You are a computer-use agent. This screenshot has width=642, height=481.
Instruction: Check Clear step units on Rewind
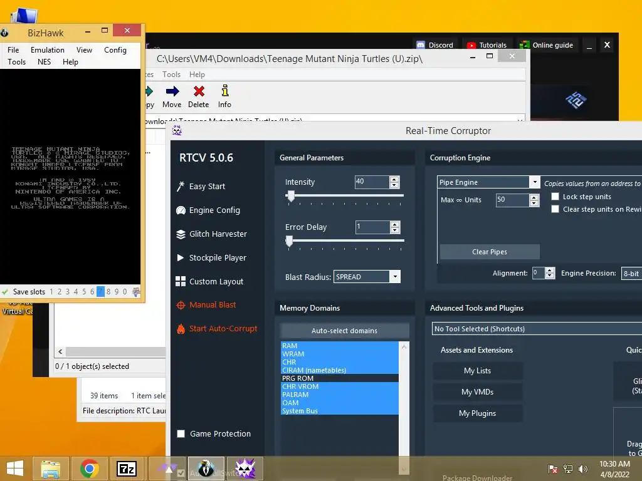[x=555, y=209]
